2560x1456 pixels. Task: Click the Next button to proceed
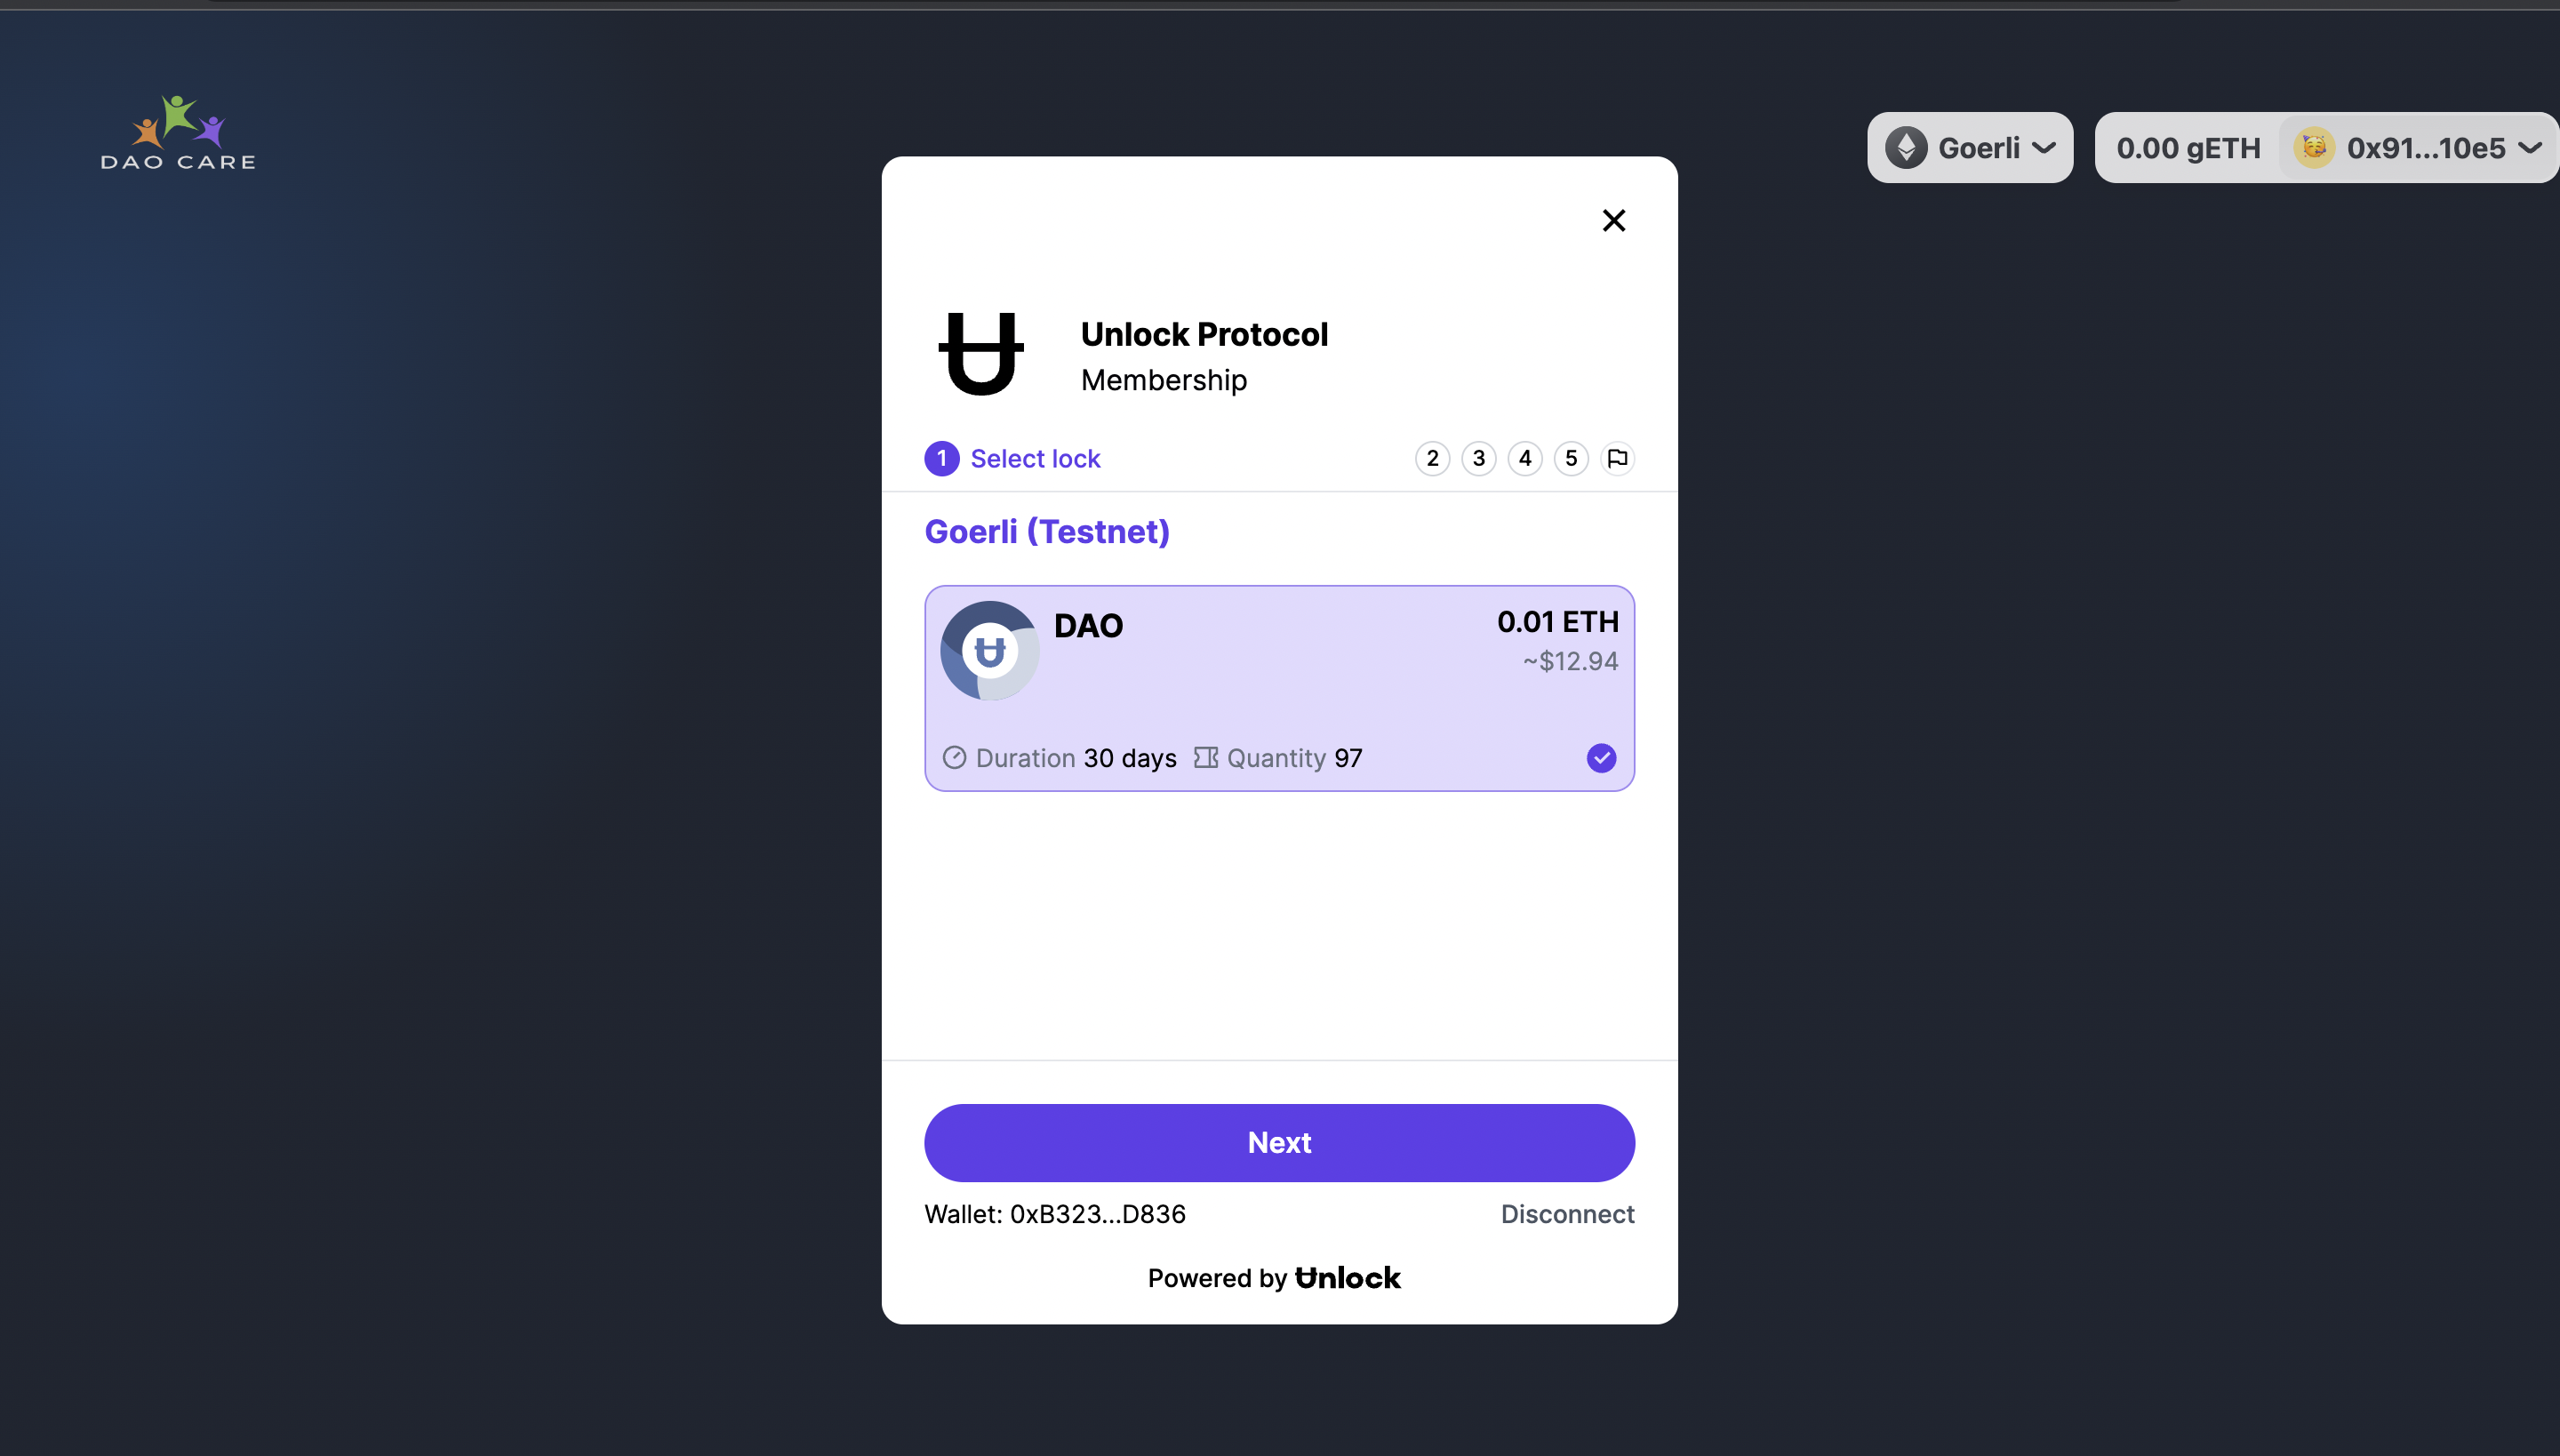pyautogui.click(x=1280, y=1143)
